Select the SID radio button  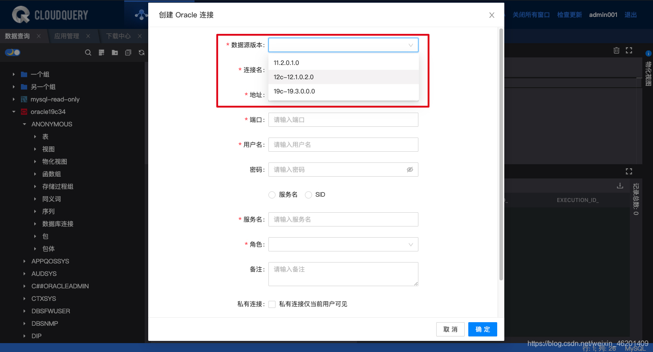[x=308, y=194]
